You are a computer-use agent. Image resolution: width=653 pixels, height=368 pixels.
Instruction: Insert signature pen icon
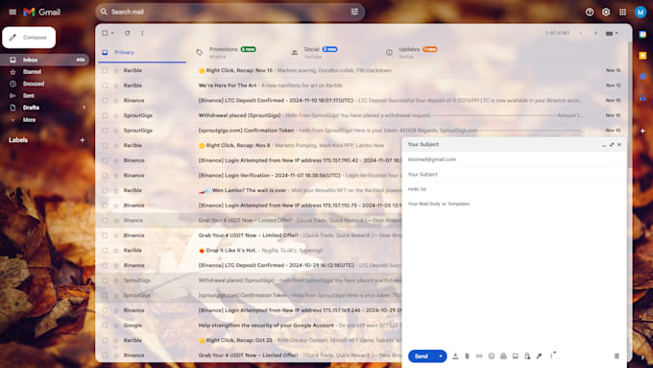point(540,356)
